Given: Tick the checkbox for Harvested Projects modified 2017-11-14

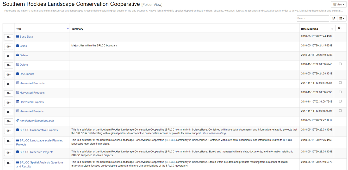Looking at the screenshot, I should pos(340,111).
